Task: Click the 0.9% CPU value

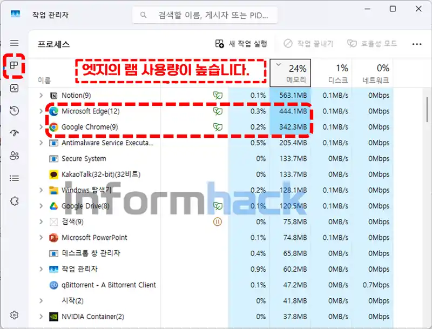Action: (258, 269)
